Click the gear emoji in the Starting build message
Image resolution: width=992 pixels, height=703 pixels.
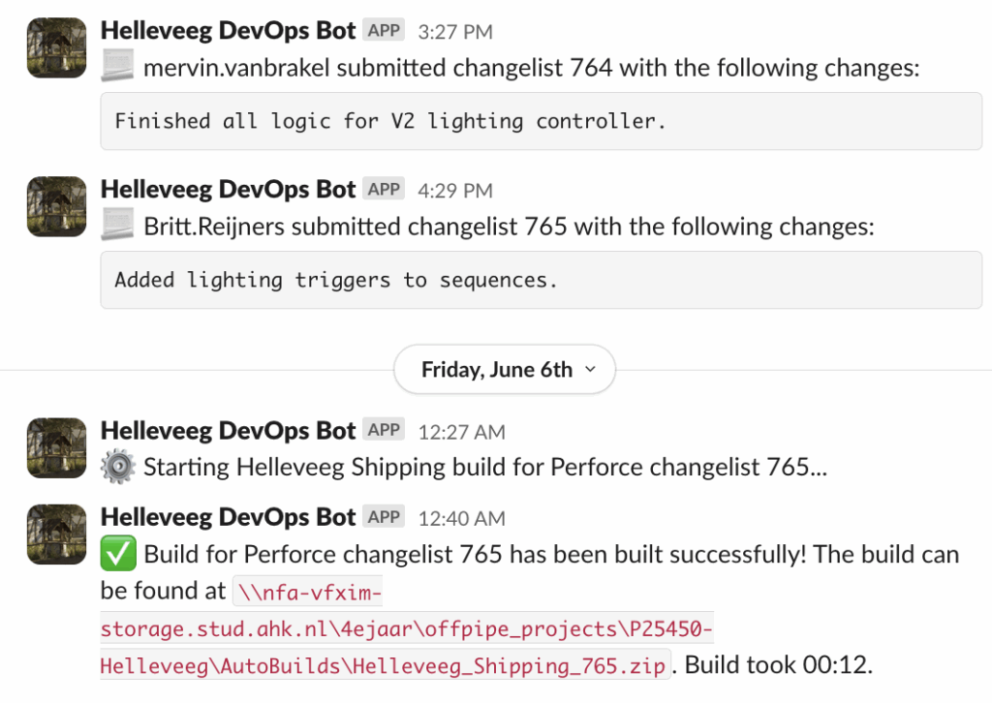click(118, 468)
